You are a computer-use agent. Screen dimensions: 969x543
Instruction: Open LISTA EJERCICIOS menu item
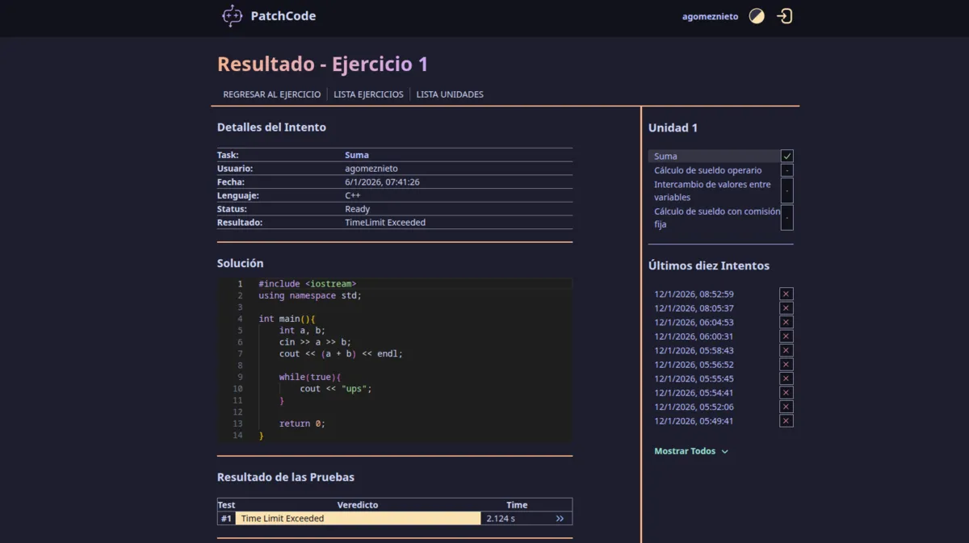point(368,94)
